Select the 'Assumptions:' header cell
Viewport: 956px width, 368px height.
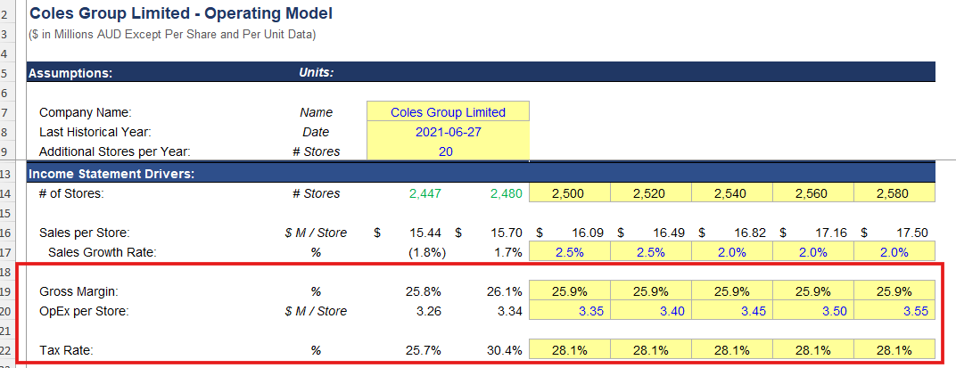pyautogui.click(x=70, y=73)
